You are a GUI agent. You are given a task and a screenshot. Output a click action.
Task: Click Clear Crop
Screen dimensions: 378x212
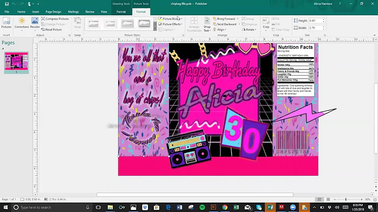280,29
